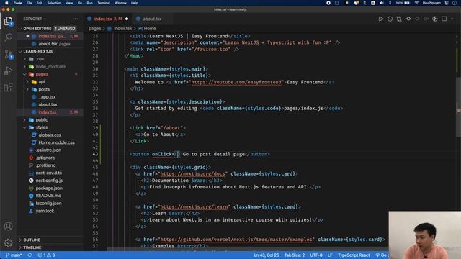Image resolution: width=461 pixels, height=259 pixels.
Task: Click the commit graph icon in the editor toolbar
Action: pos(408,19)
